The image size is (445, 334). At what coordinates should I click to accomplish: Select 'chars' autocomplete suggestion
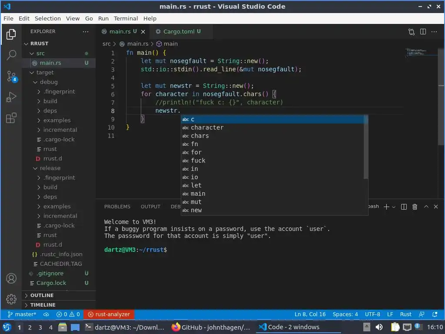(x=272, y=136)
